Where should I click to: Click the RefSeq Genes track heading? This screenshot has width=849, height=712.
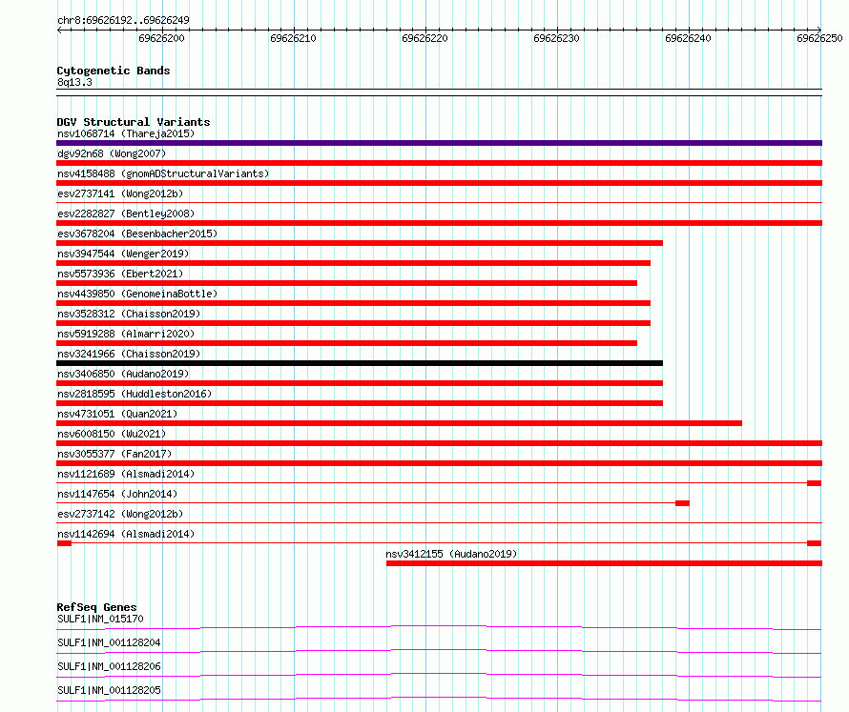96,607
